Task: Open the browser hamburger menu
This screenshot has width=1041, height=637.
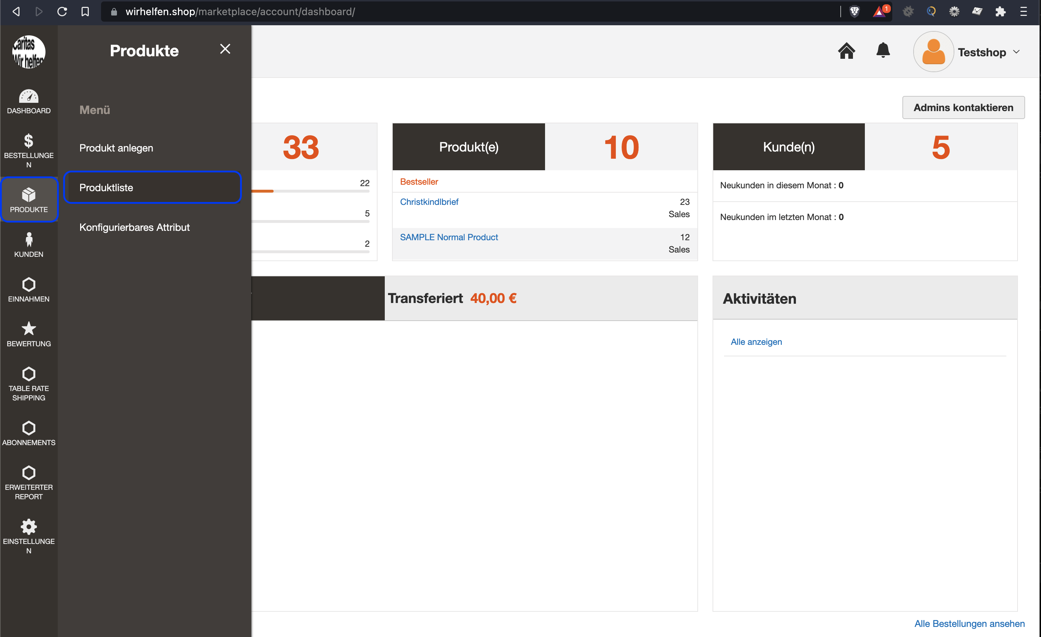Action: (x=1023, y=12)
